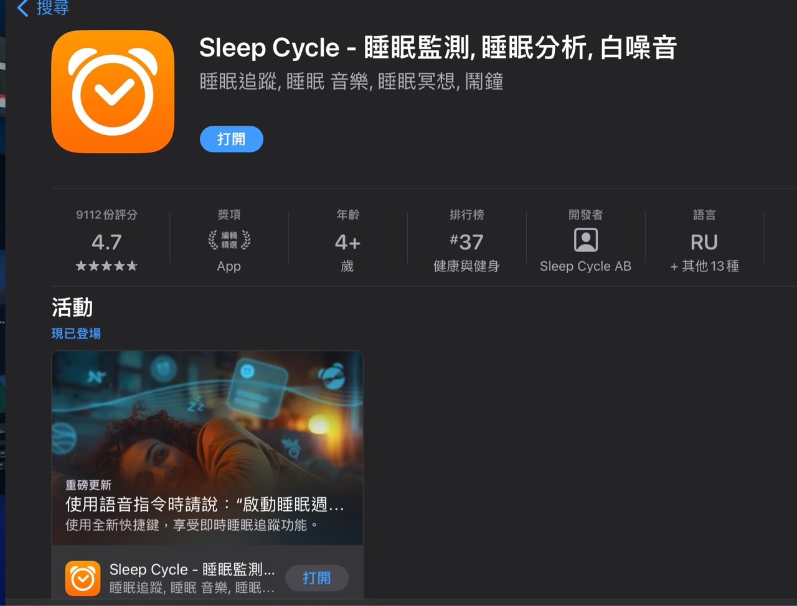Click the RU language info
The image size is (797, 606).
point(704,241)
